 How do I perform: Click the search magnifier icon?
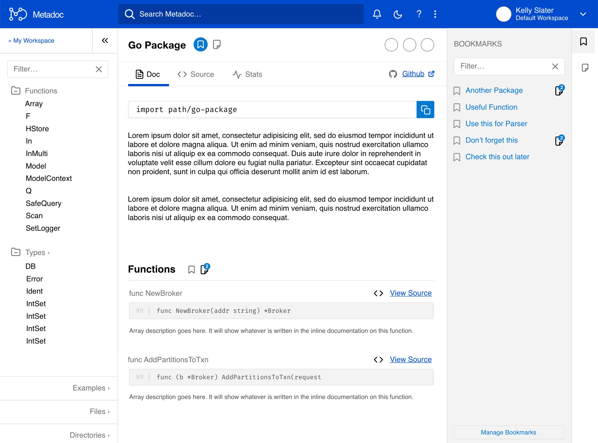(130, 14)
